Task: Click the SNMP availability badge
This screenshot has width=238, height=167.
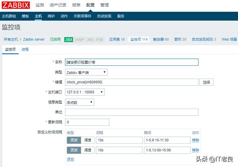Action: 79,39
